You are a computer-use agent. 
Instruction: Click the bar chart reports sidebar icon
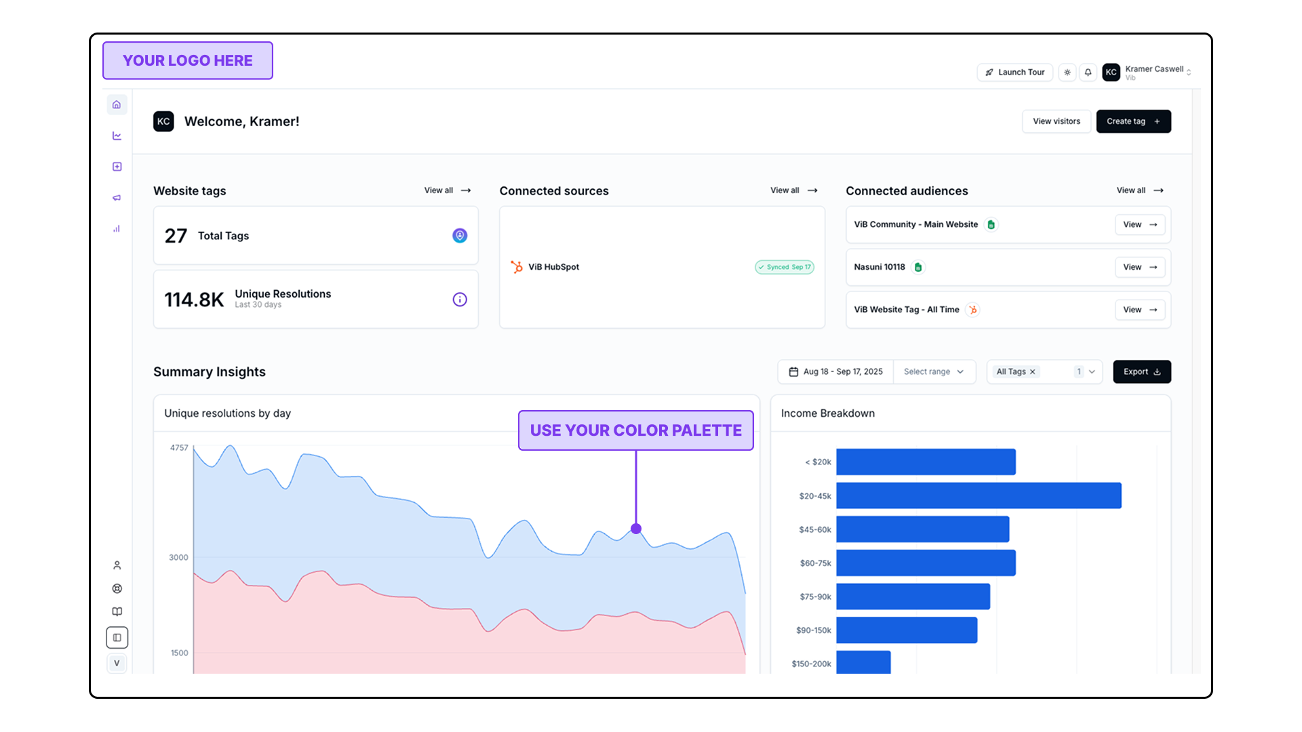[117, 229]
